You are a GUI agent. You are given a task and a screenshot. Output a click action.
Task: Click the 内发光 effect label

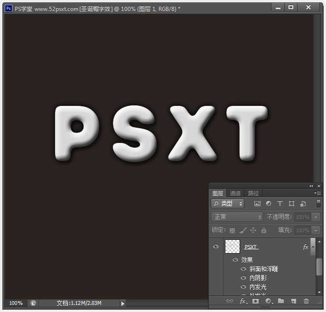point(258,287)
